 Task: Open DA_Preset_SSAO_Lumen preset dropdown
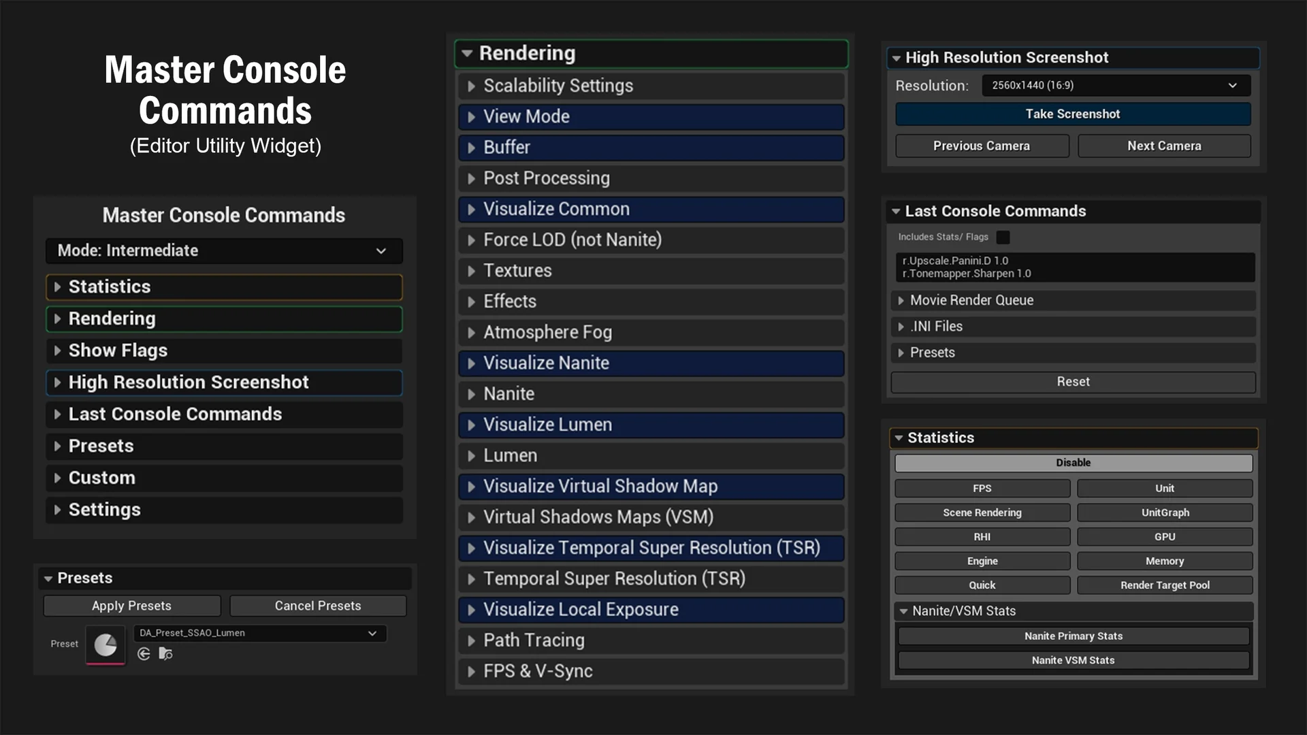[259, 633]
